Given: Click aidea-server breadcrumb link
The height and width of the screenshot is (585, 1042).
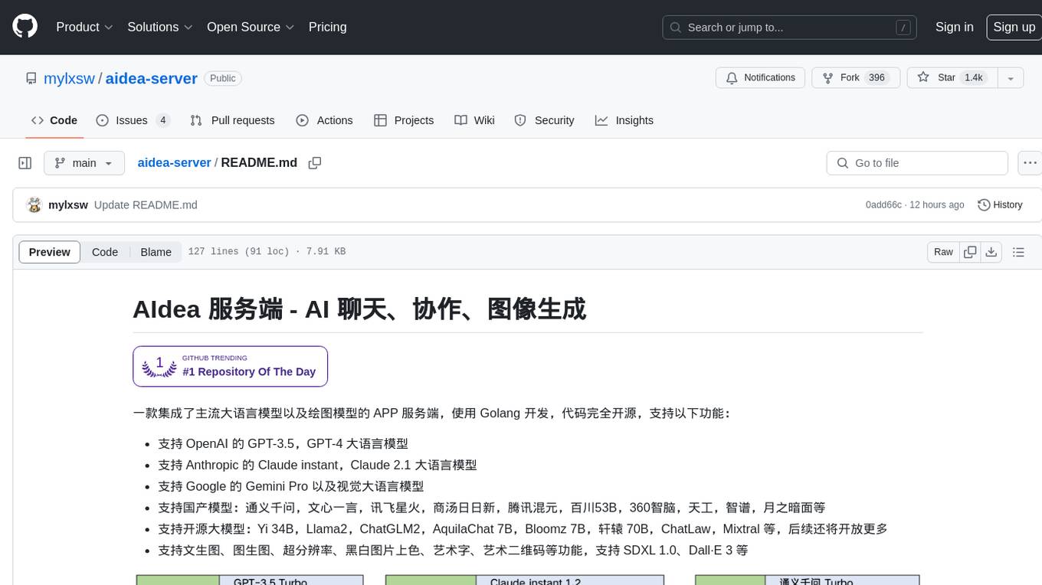Looking at the screenshot, I should click(x=174, y=162).
